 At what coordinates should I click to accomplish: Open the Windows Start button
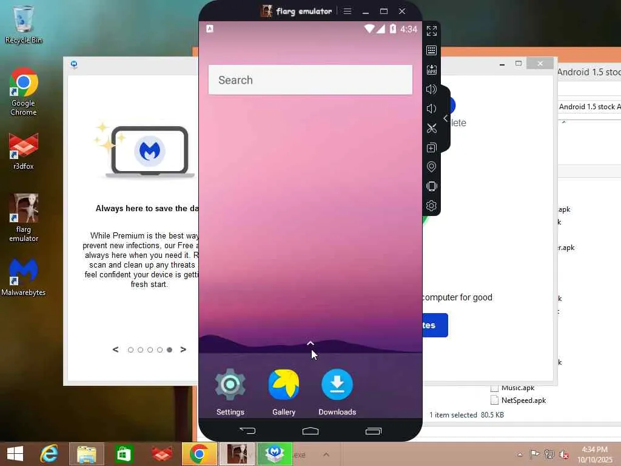15,454
